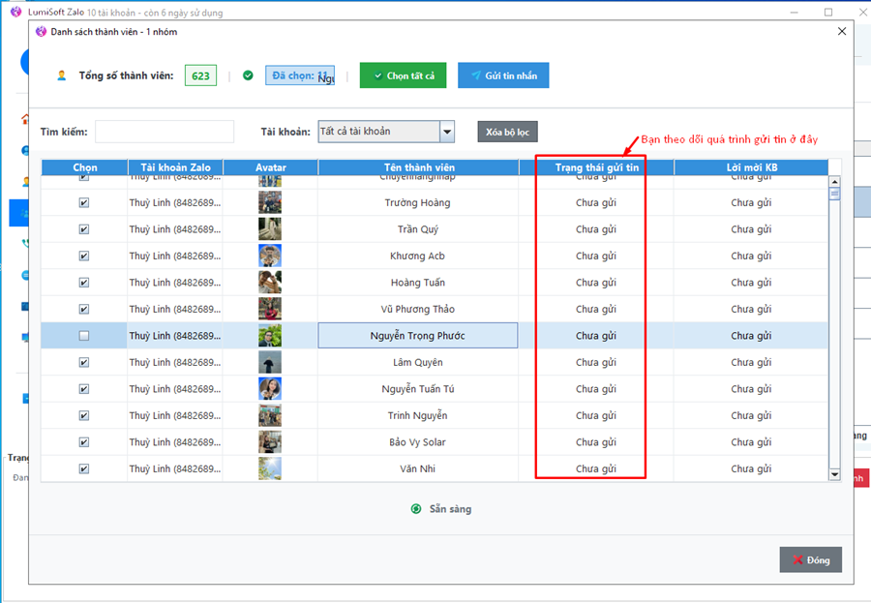Click the 'Đóng' close button

[x=811, y=559]
